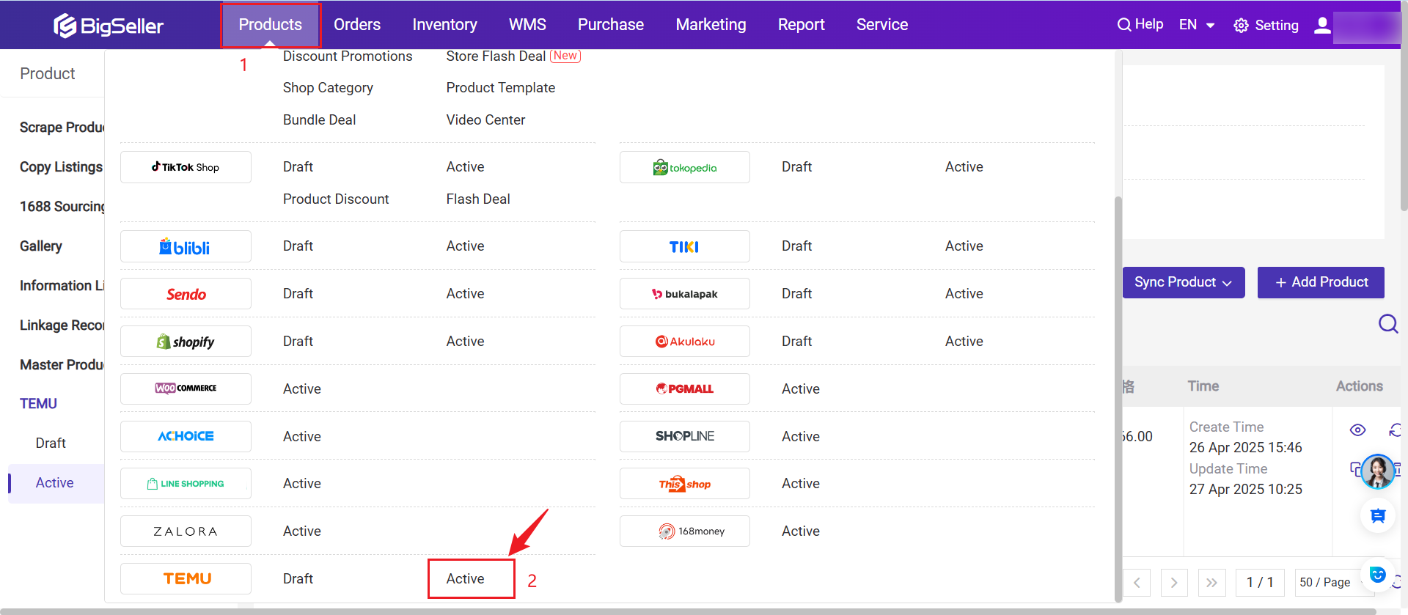Open Shopify Active link
Image resolution: width=1408 pixels, height=615 pixels.
pos(466,342)
